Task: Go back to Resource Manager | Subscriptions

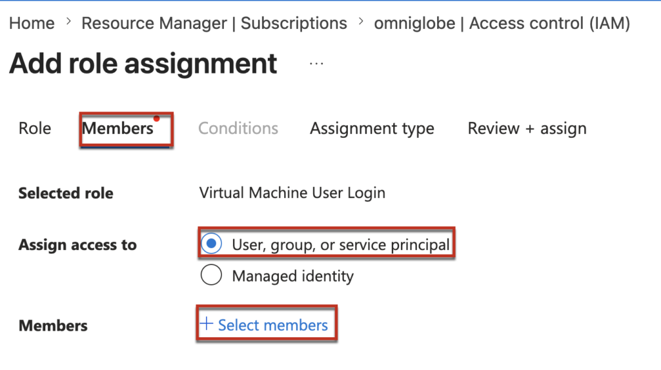Action: click(214, 23)
